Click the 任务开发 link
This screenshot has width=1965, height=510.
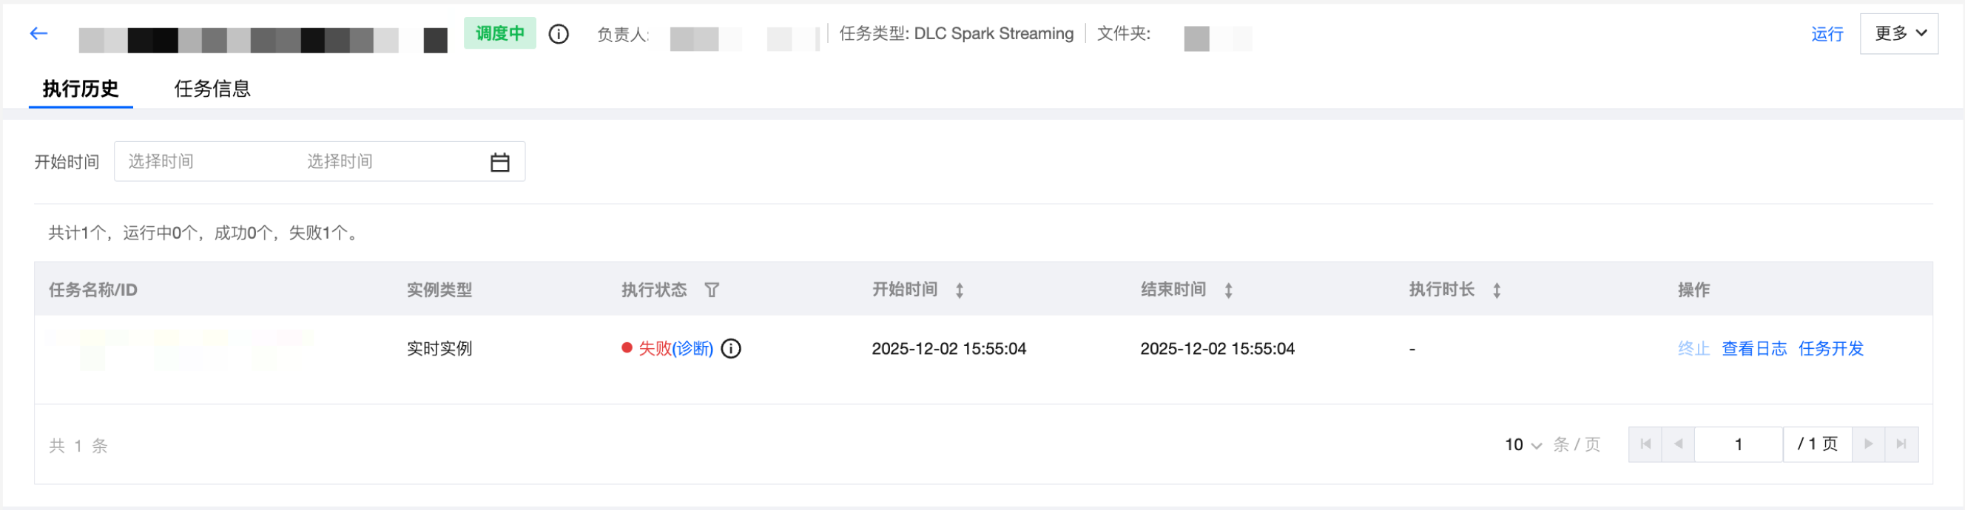coord(1831,349)
